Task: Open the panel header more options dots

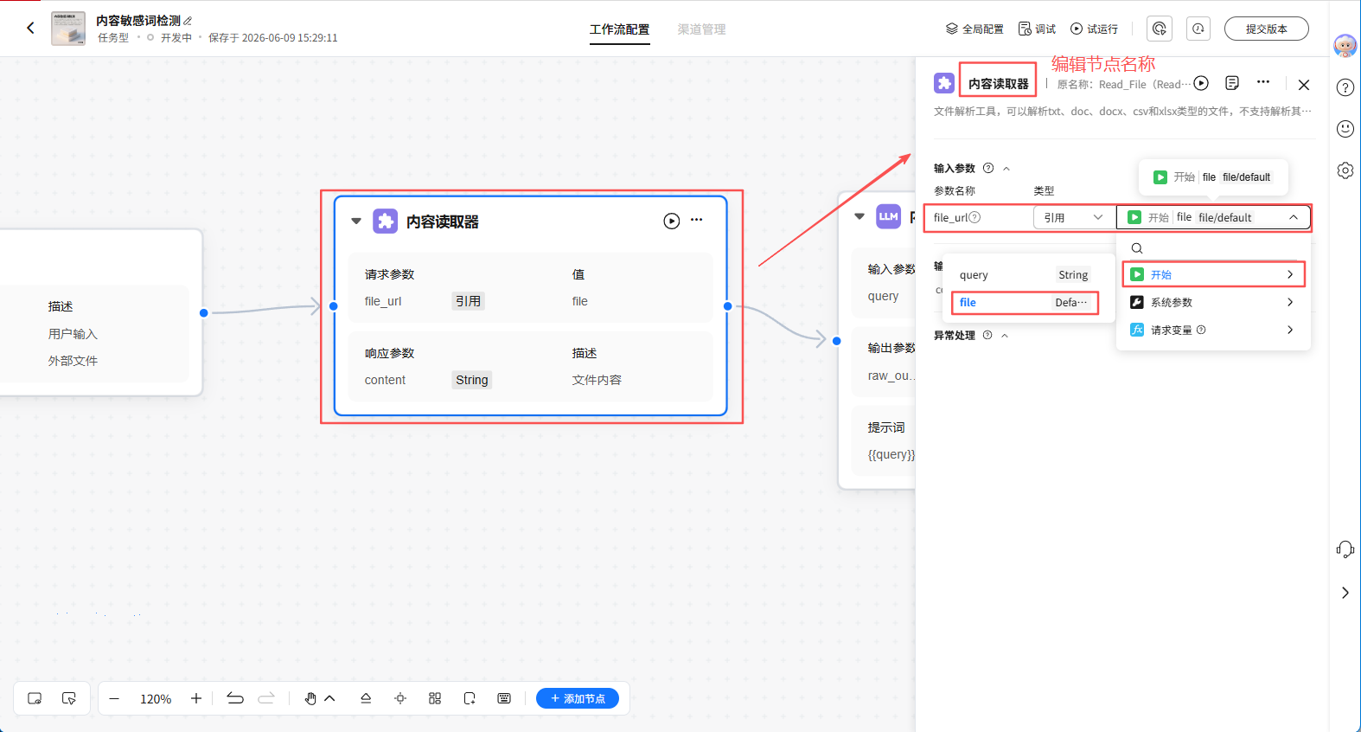Action: pyautogui.click(x=1263, y=82)
